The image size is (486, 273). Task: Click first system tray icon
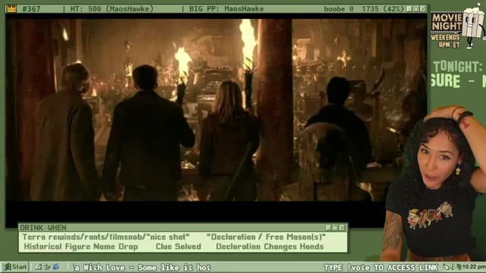coord(446,267)
